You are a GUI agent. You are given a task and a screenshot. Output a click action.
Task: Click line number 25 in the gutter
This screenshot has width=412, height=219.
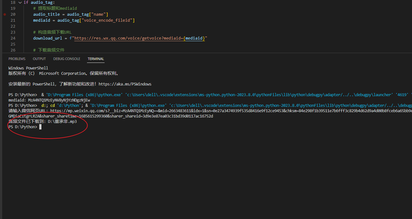click(13, 44)
